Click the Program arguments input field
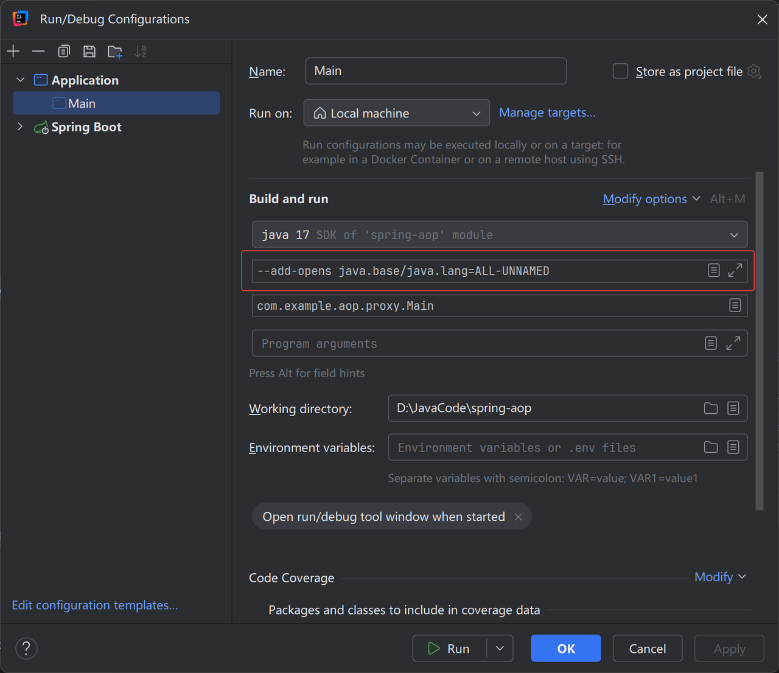 (x=475, y=344)
